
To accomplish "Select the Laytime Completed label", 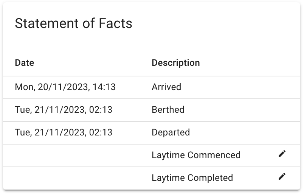I will (192, 178).
